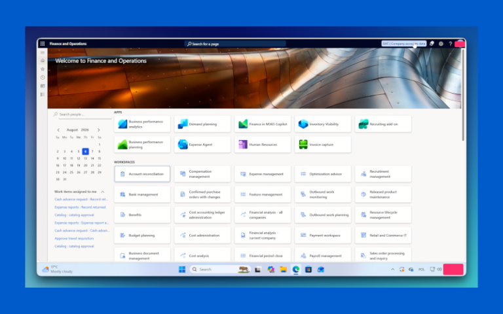Open the Cost analysis workspace
The height and width of the screenshot is (314, 503).
[202, 254]
